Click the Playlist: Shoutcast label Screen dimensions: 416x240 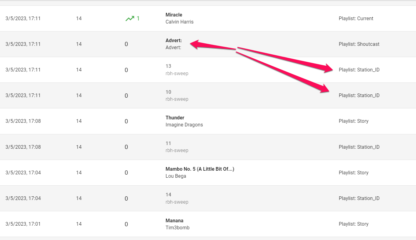(x=359, y=44)
